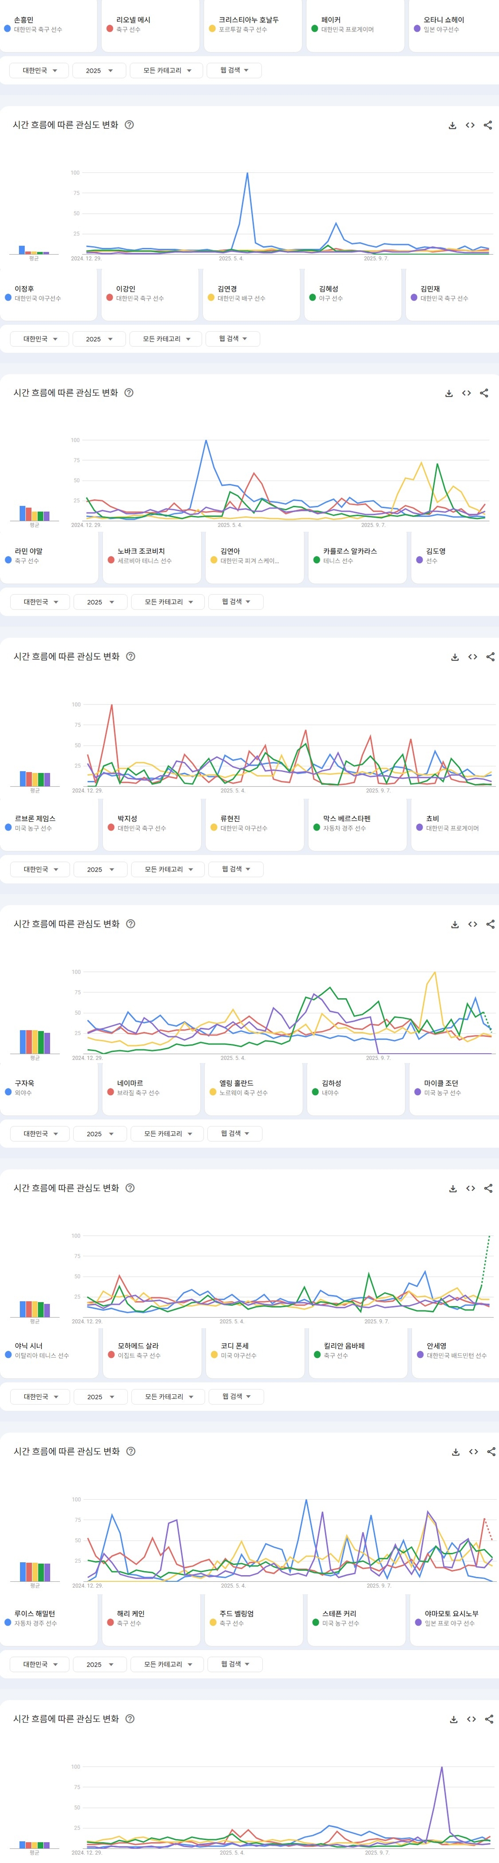The height and width of the screenshot is (1863, 499).
Task: Download the 야닉 시너 comparison chart data
Action: click(x=455, y=1452)
